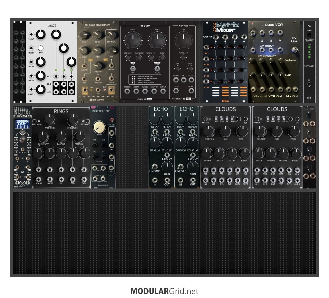Click the TUNE knob on Hi-Hat

click(184, 39)
